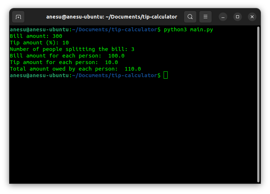This screenshot has width=270, height=194.
Task: Open the hamburger menu in the header
Action: coord(206,17)
